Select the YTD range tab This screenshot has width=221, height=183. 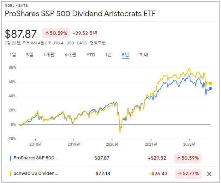click(91, 55)
